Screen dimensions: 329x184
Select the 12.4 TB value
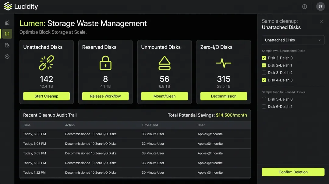47,86
